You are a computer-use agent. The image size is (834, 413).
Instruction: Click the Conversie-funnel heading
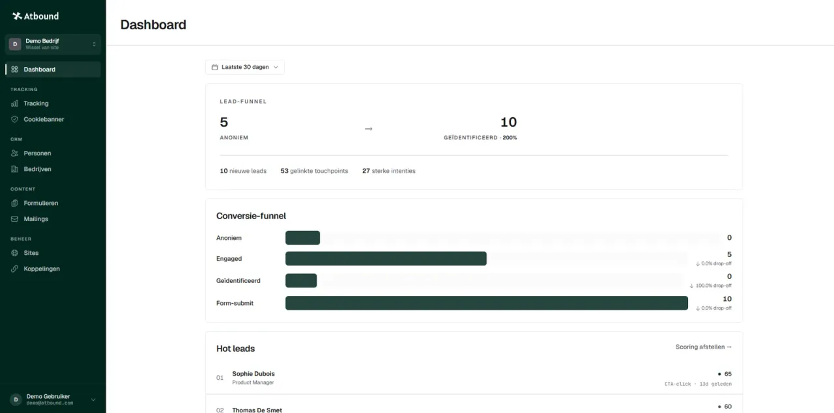(x=251, y=216)
